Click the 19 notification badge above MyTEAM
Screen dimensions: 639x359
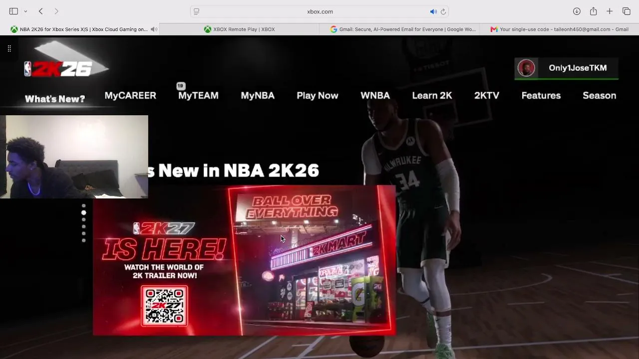tap(181, 86)
